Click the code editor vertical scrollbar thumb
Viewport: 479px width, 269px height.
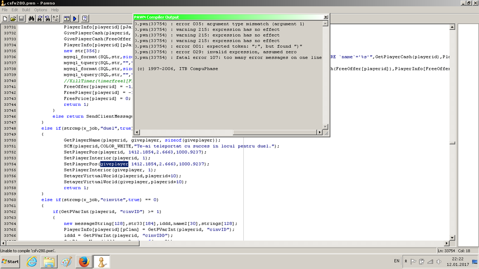(453, 143)
